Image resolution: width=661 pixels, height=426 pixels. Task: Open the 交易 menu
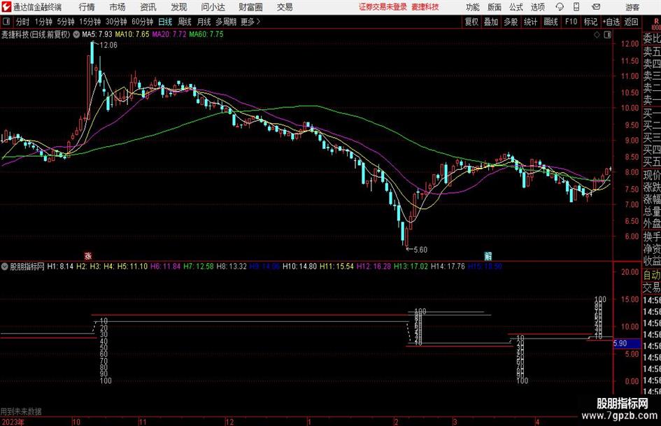(285, 7)
